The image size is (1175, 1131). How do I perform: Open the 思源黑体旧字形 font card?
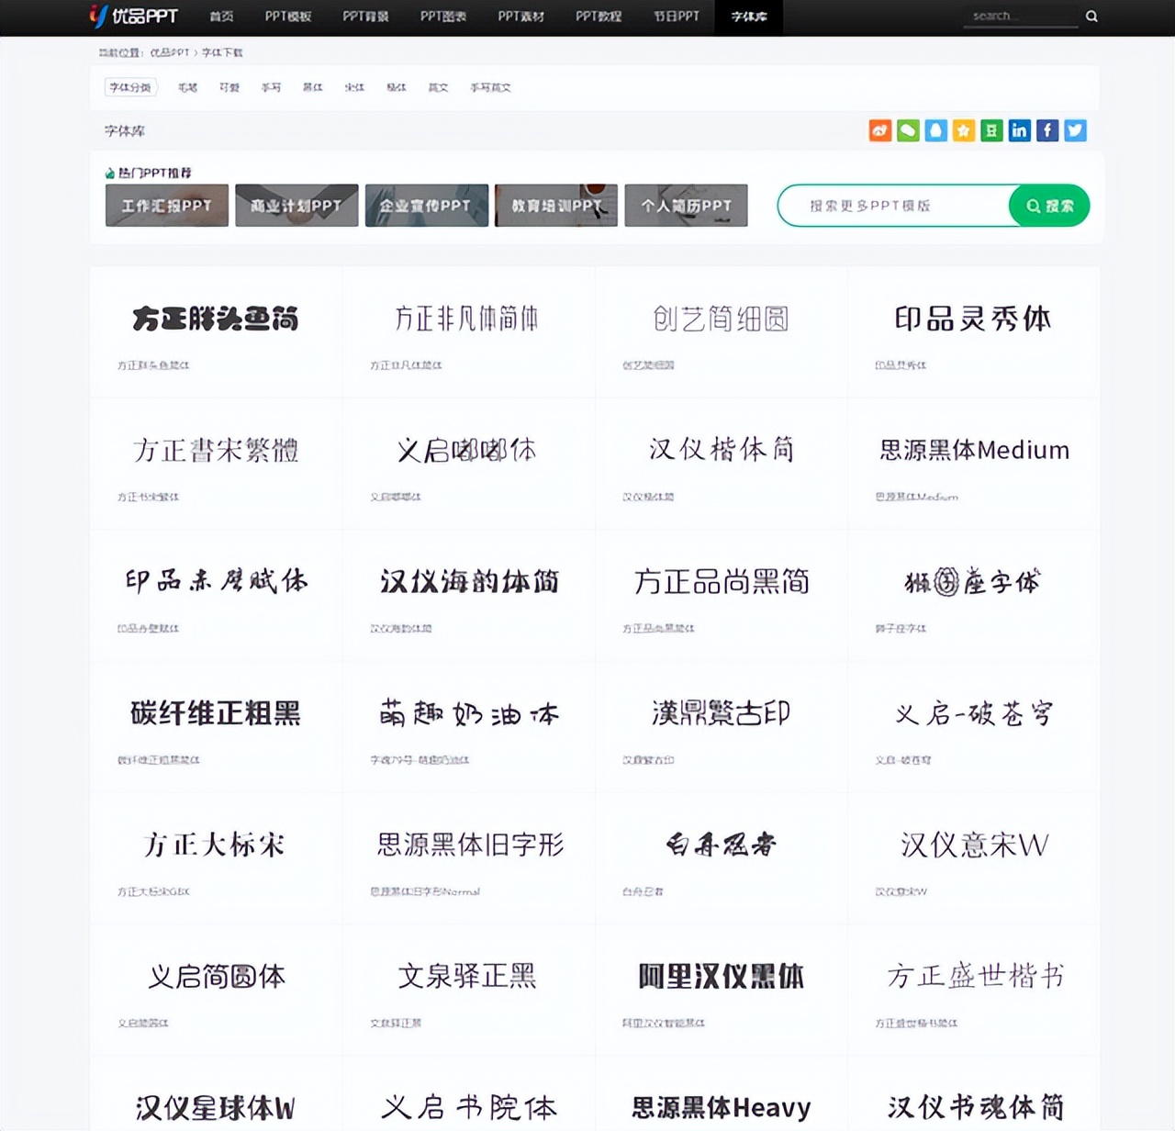(x=468, y=857)
